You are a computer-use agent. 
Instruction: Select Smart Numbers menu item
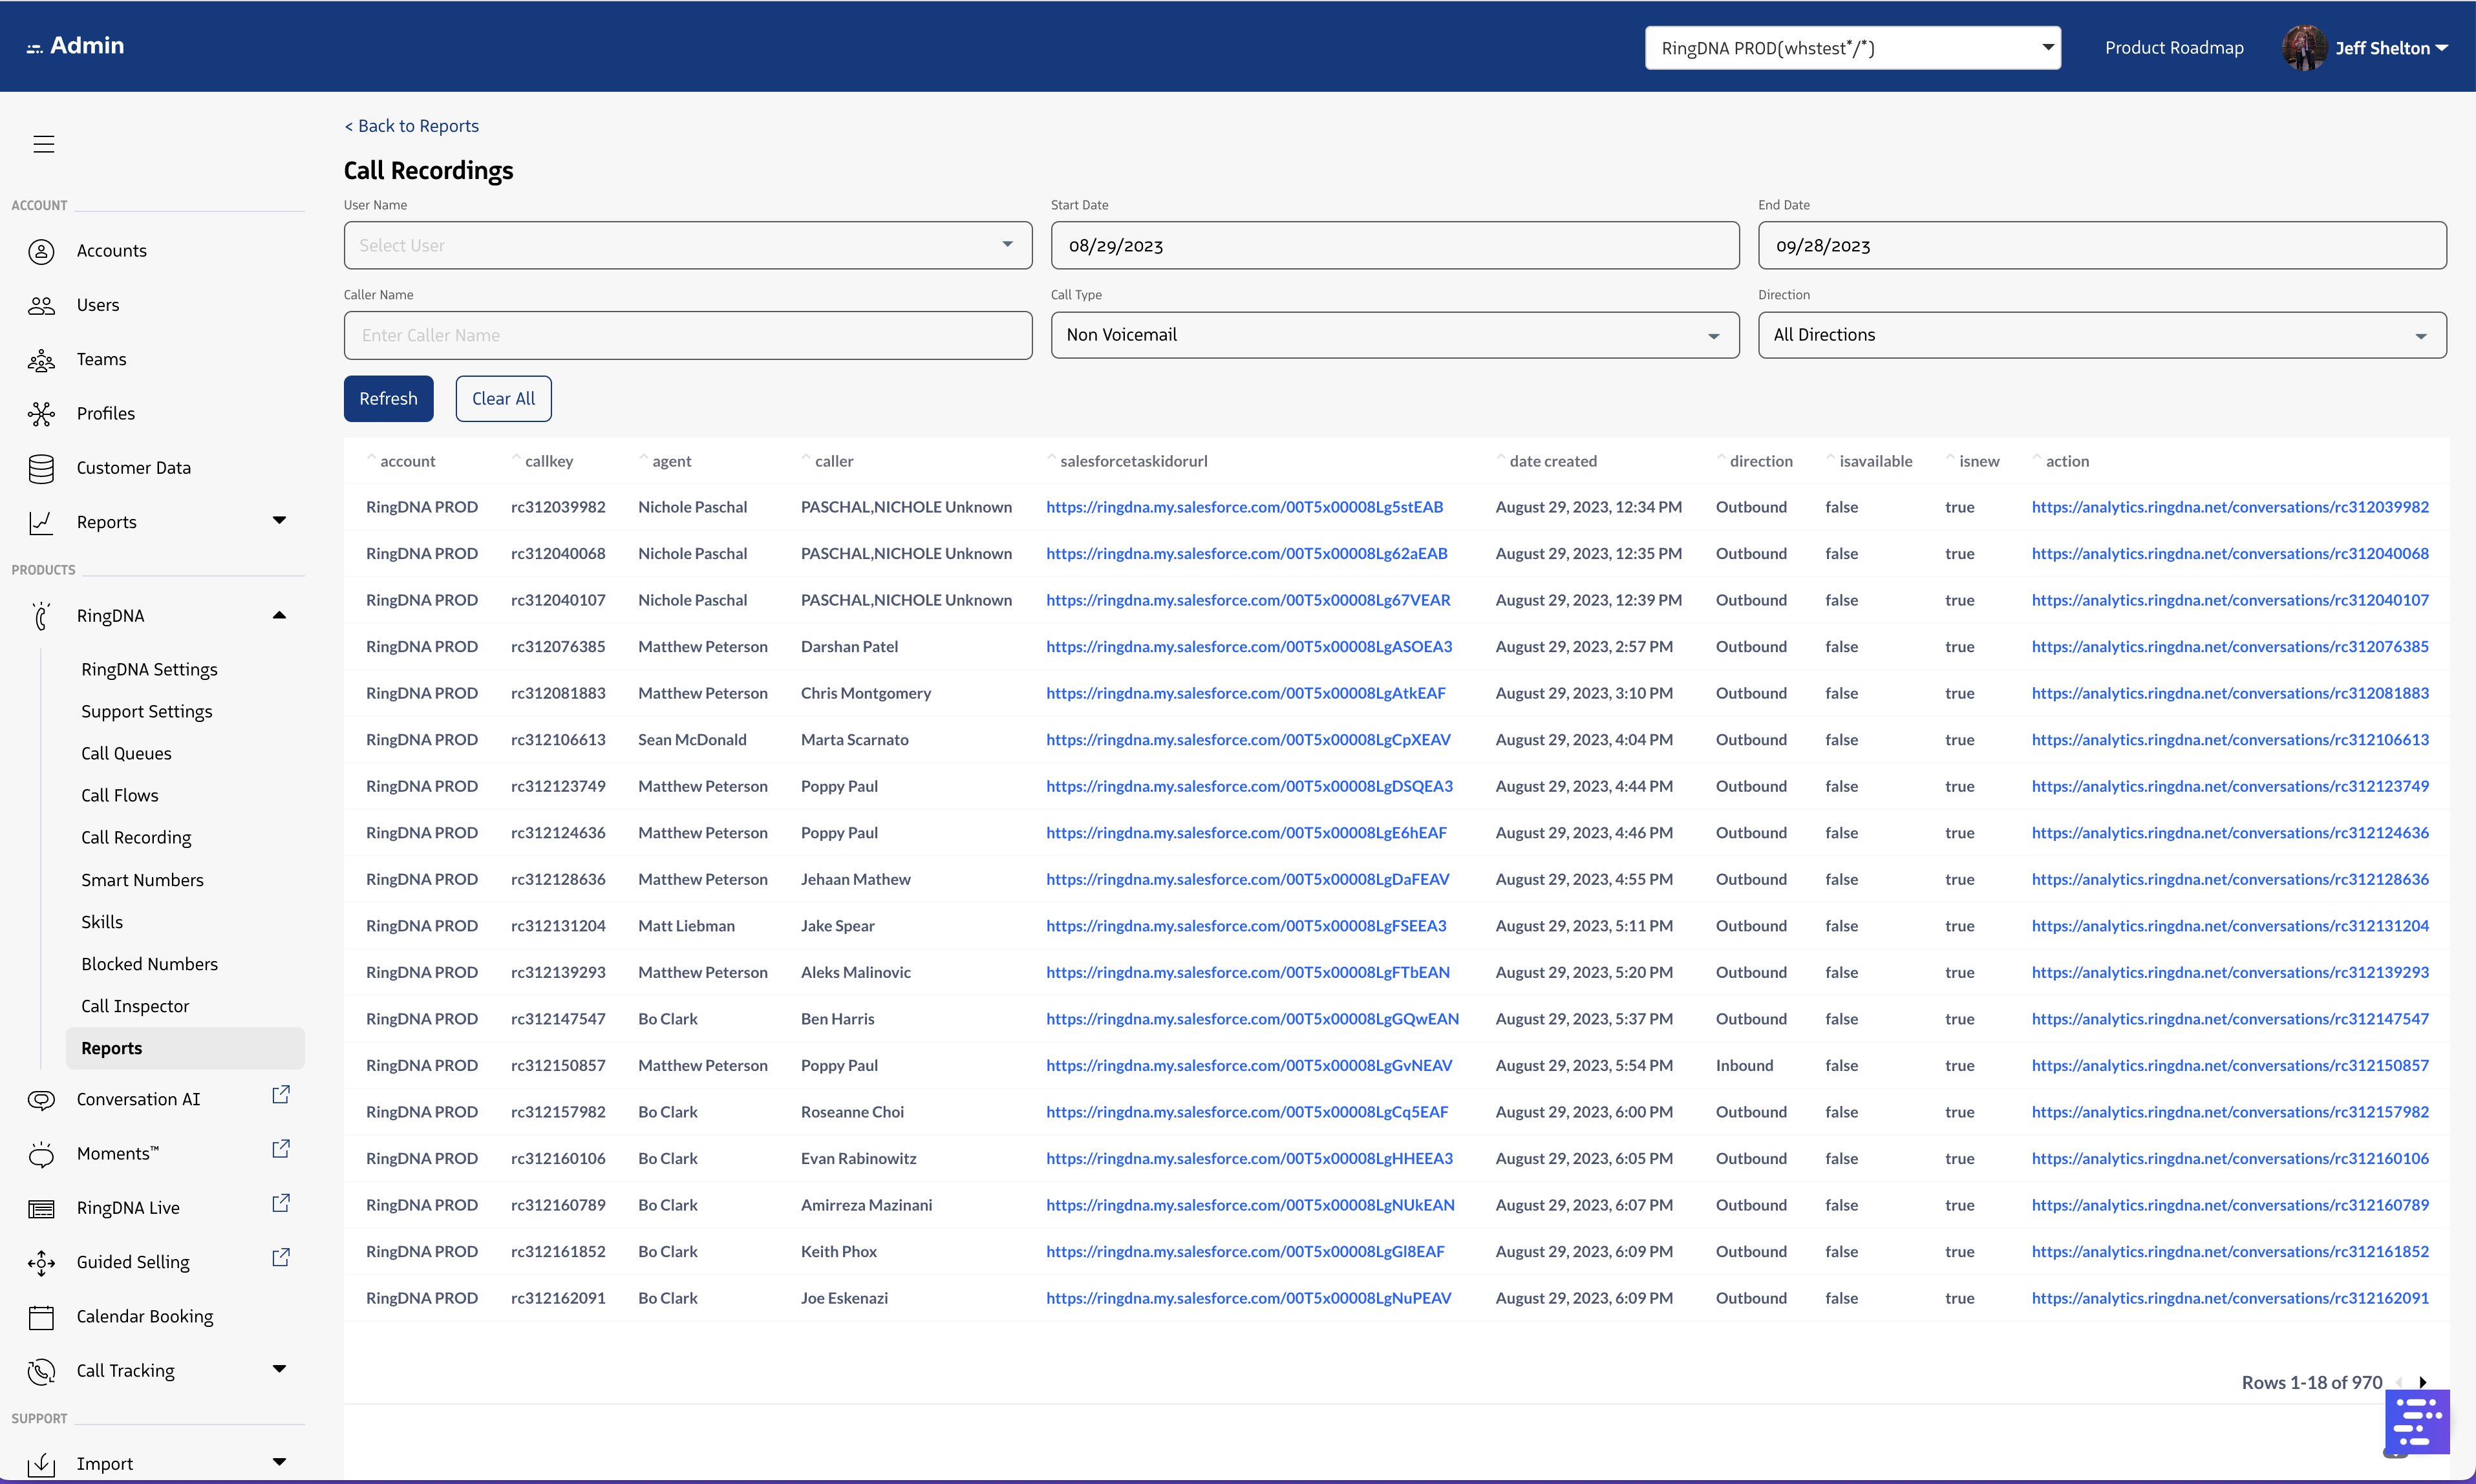pyautogui.click(x=142, y=880)
